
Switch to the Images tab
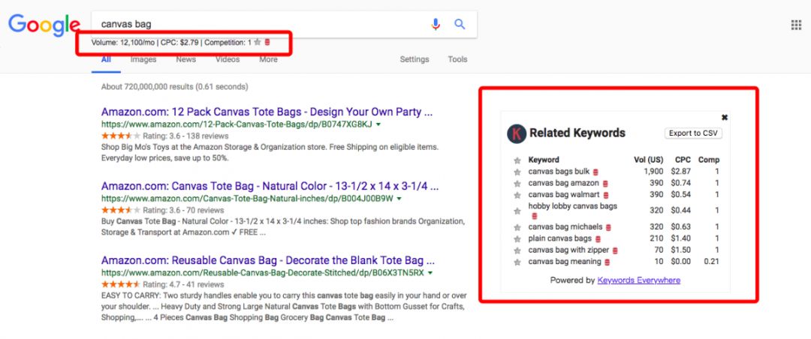coord(143,59)
